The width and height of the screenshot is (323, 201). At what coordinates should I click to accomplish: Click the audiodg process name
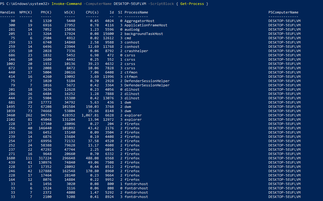(132, 29)
